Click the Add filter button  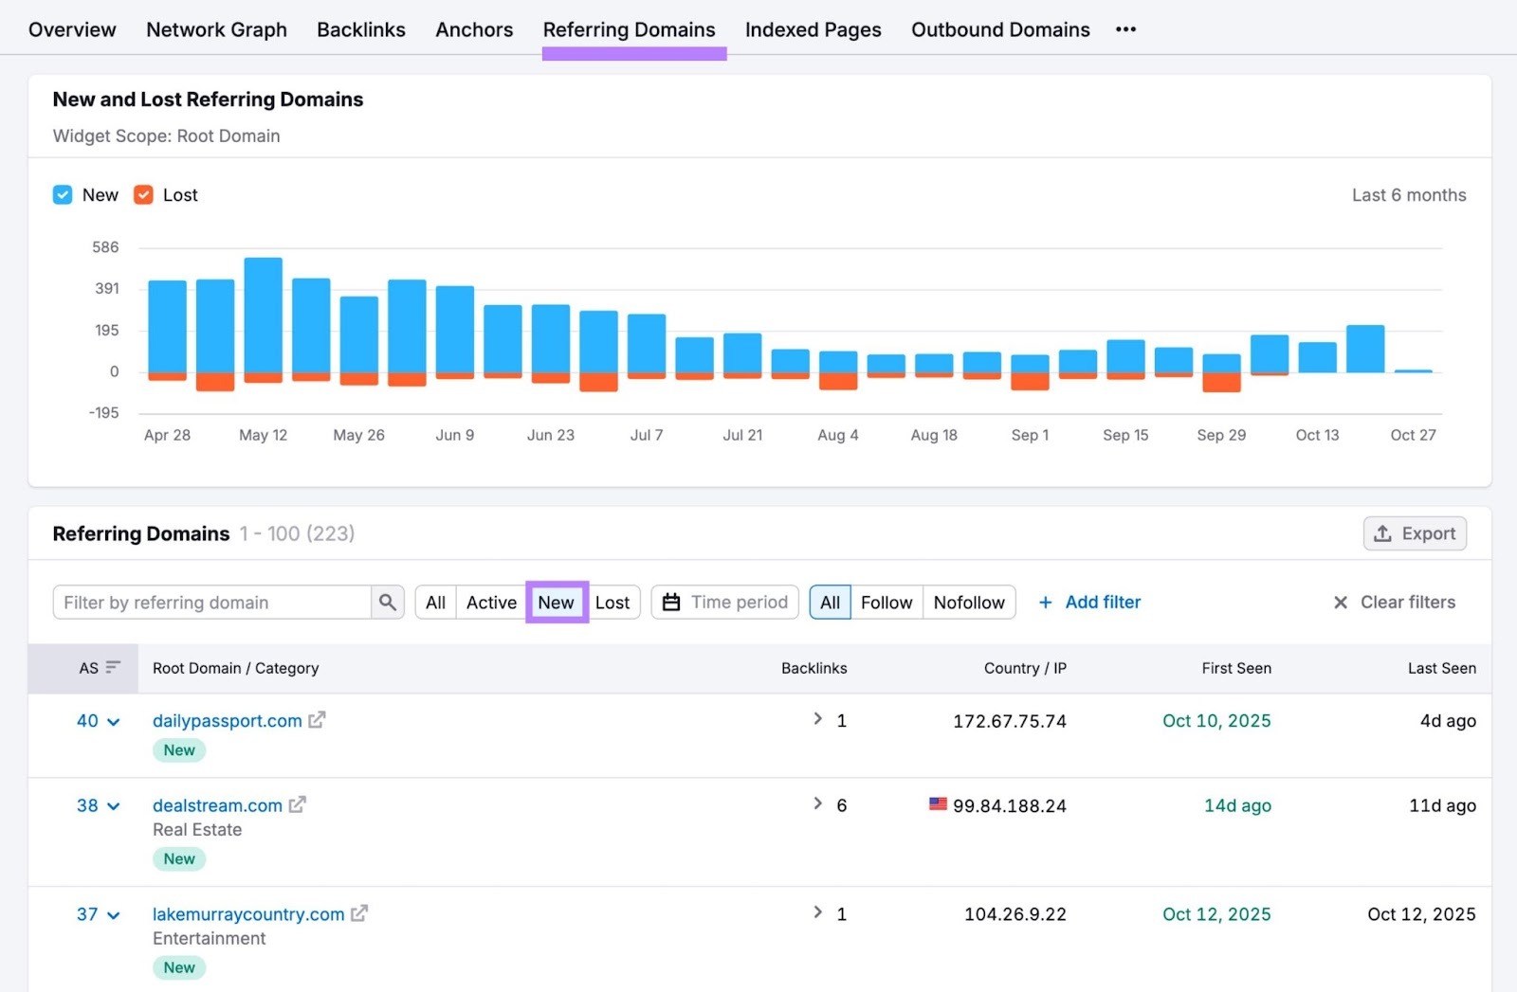click(x=1088, y=602)
